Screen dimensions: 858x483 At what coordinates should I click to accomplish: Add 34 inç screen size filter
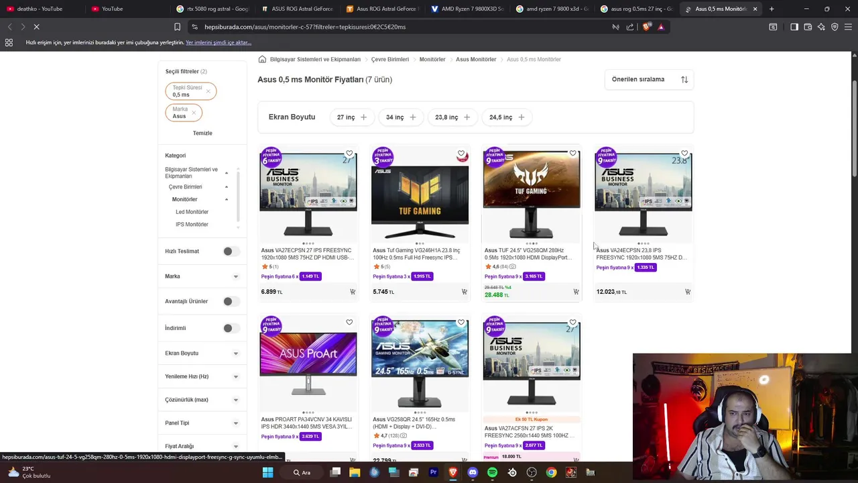(401, 117)
